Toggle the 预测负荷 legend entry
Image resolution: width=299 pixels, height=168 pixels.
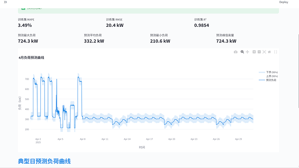pos(267,80)
